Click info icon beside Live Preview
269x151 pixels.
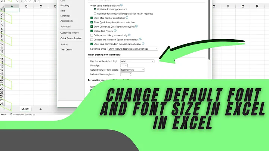[x=115, y=31]
